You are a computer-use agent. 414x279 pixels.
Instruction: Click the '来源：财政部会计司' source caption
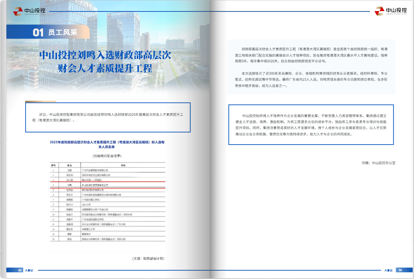point(148,258)
